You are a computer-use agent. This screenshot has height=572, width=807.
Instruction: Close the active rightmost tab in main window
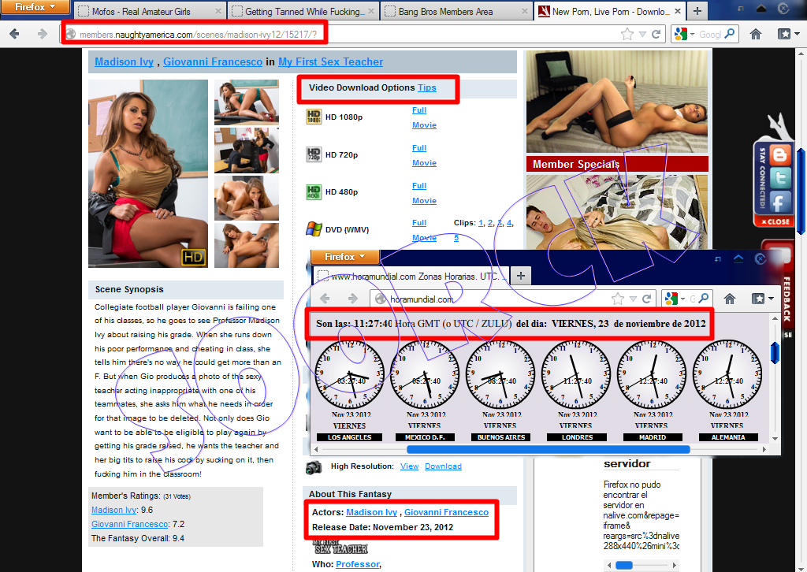pos(678,11)
